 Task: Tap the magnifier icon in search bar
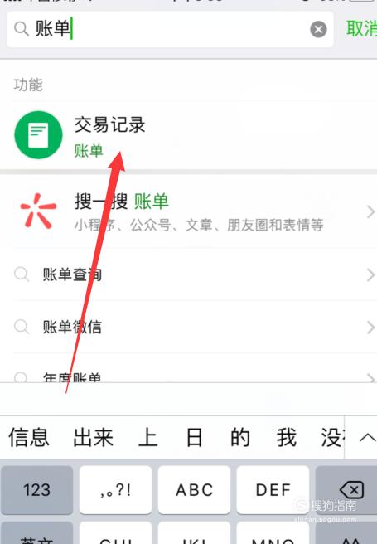(x=22, y=29)
